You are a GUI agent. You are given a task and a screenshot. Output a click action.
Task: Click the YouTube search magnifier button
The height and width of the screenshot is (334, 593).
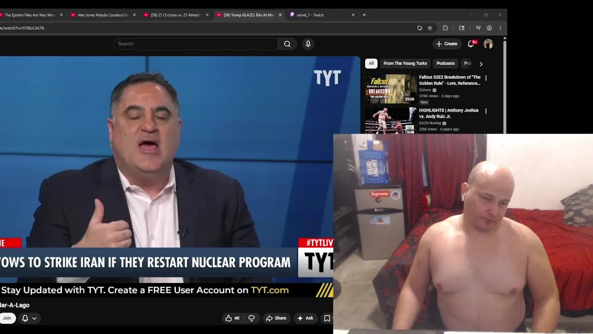coord(287,44)
